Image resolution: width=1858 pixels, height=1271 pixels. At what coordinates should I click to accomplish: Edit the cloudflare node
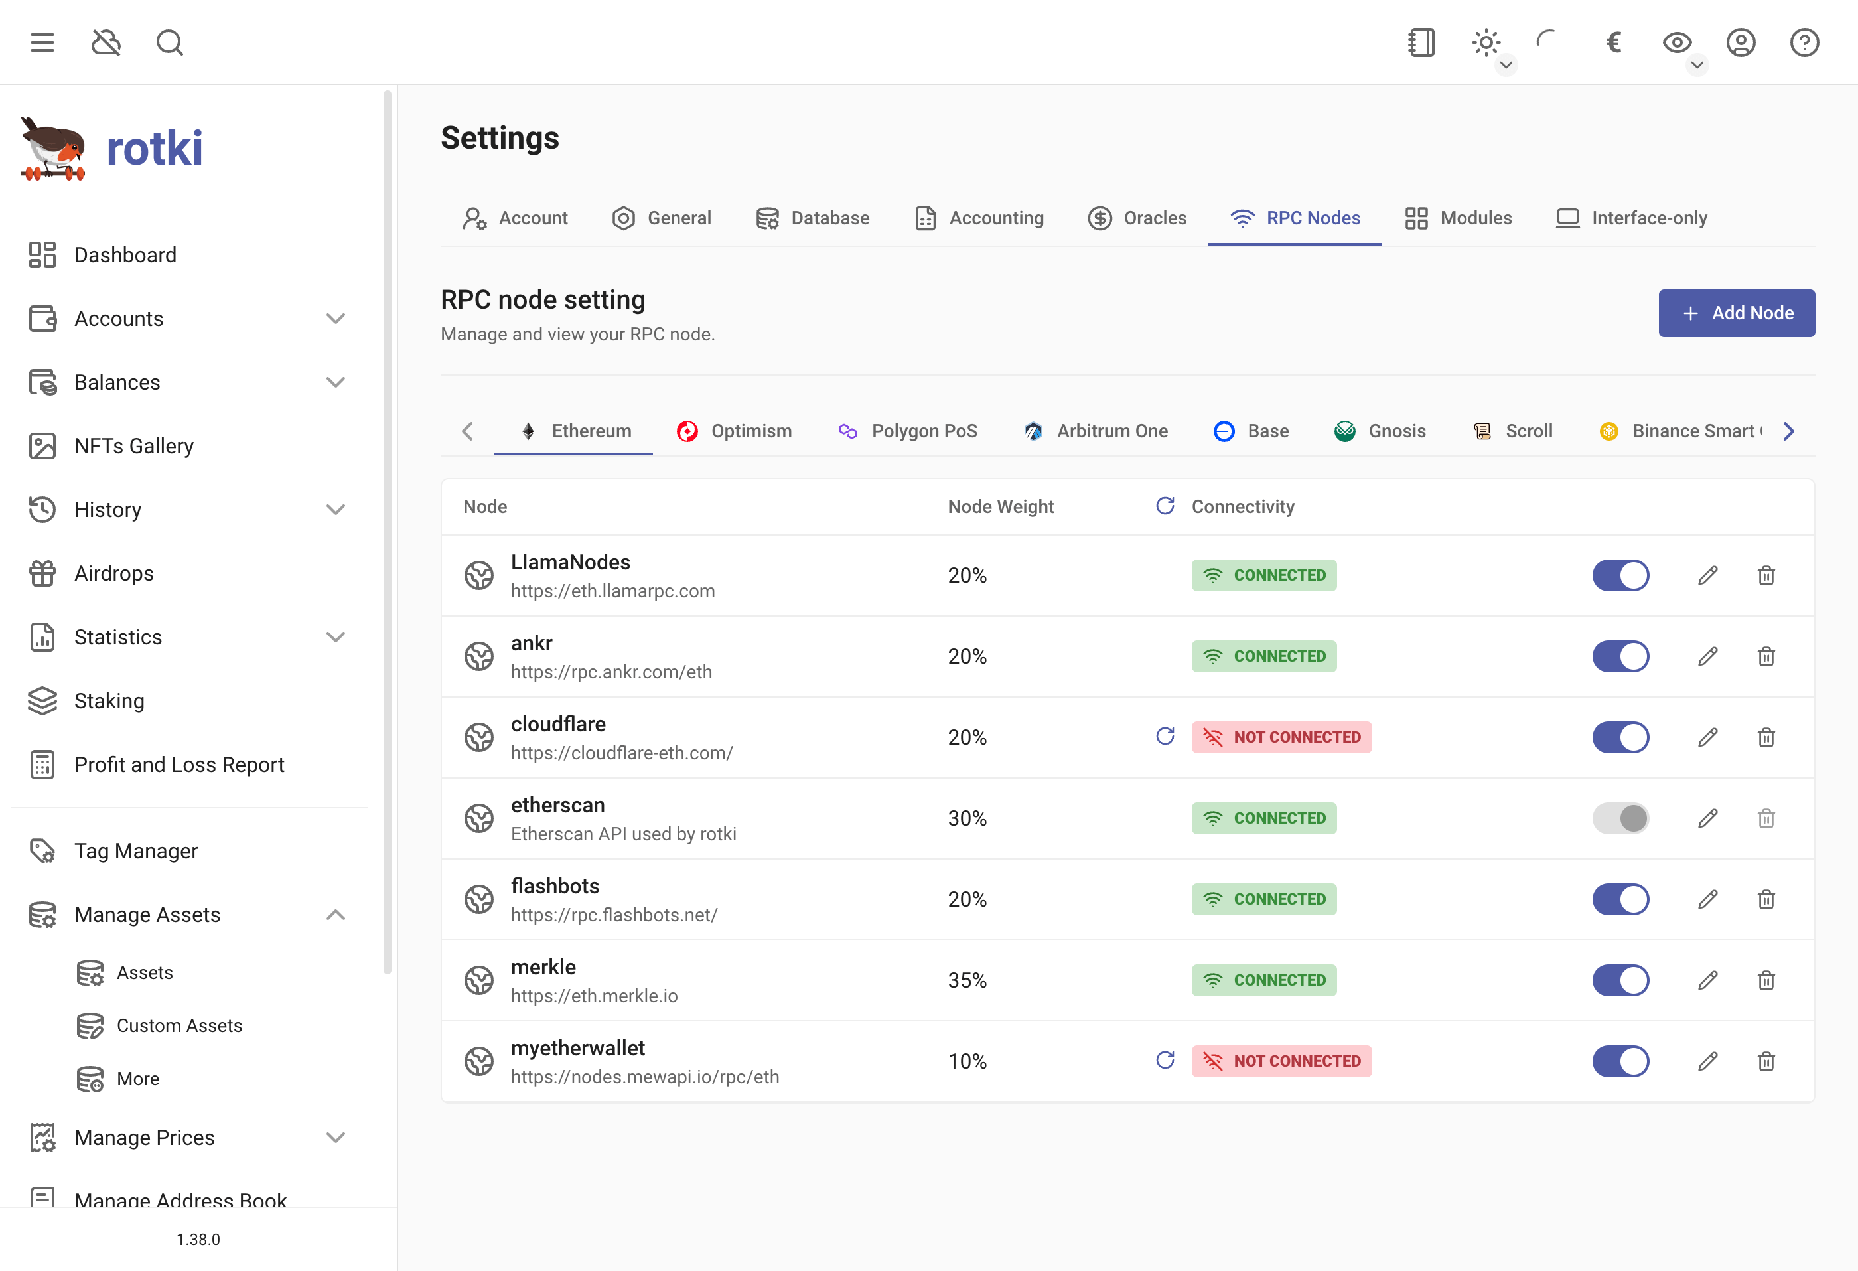tap(1707, 737)
